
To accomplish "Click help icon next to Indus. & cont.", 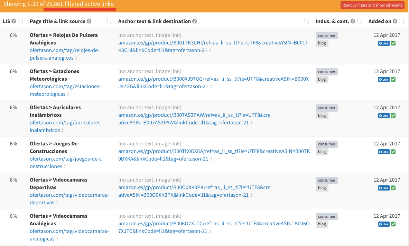I will tap(353, 21).
